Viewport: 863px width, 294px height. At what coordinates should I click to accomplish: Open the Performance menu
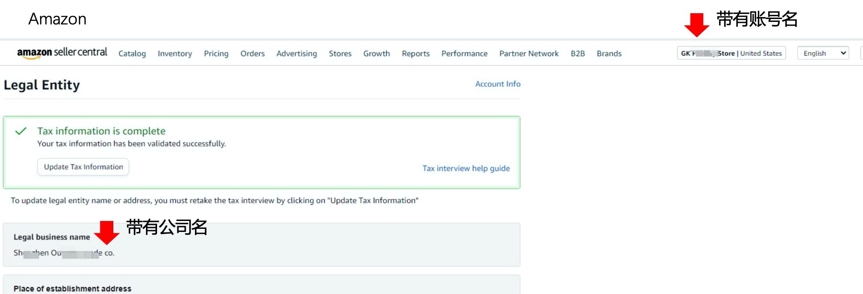[x=464, y=54]
